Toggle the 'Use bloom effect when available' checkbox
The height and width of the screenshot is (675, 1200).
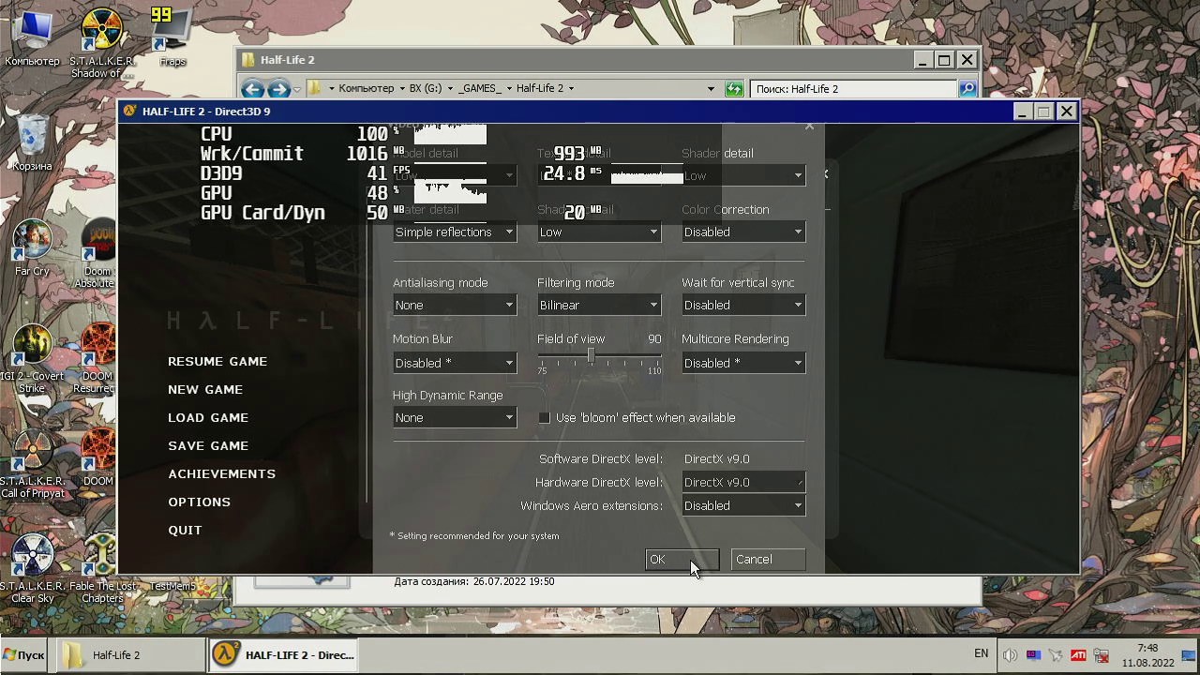[x=545, y=417]
